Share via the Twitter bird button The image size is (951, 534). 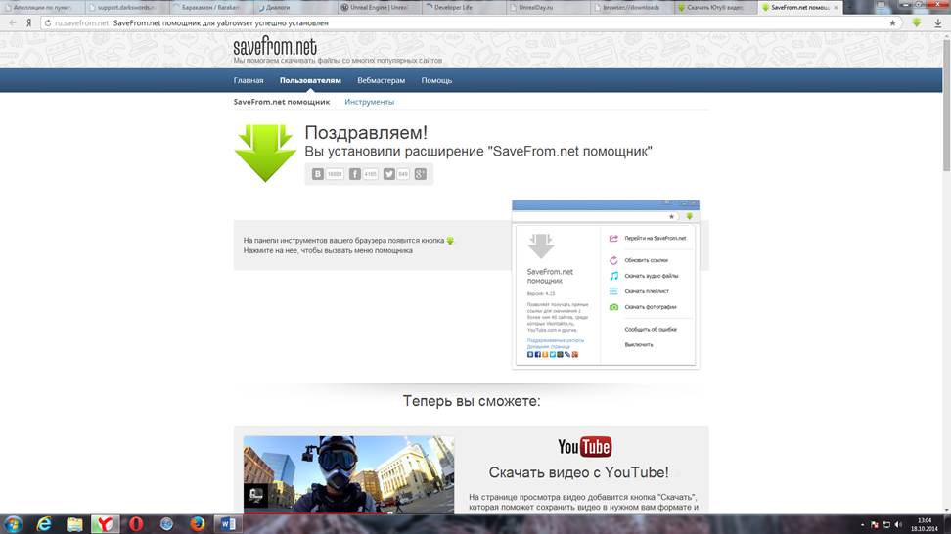coord(389,174)
